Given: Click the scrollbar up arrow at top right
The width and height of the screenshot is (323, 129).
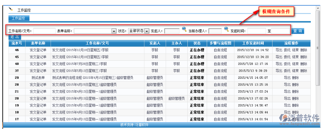Looking at the screenshot, I should pyautogui.click(x=318, y=8).
